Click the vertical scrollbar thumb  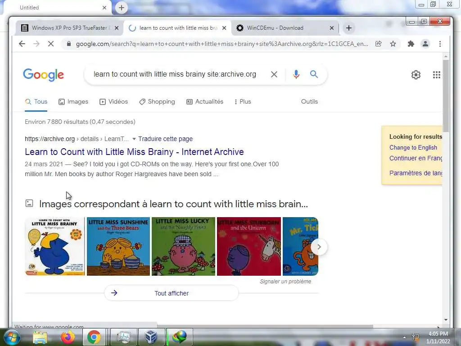(446, 96)
